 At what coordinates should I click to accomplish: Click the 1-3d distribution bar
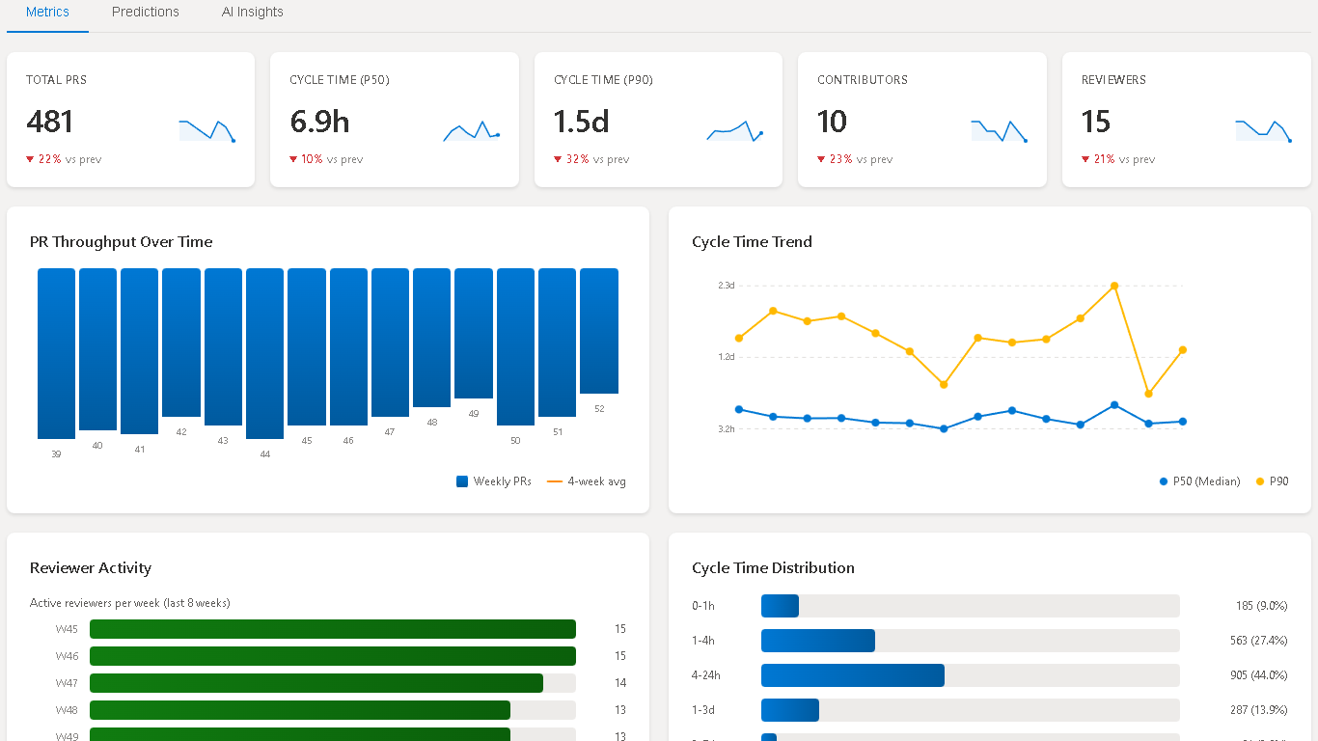(x=790, y=710)
